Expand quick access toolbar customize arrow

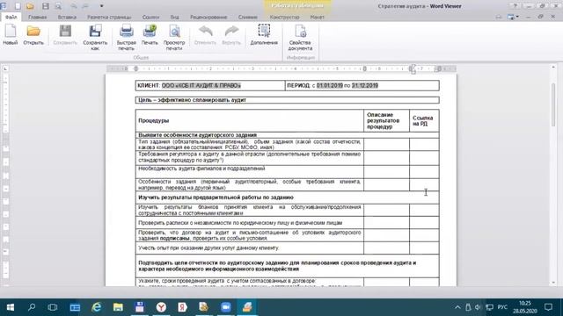click(102, 6)
